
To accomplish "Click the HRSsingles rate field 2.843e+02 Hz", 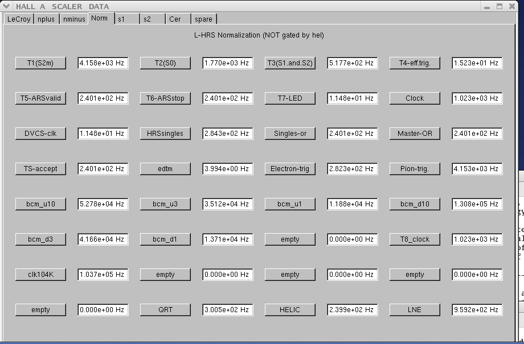I will pos(228,134).
